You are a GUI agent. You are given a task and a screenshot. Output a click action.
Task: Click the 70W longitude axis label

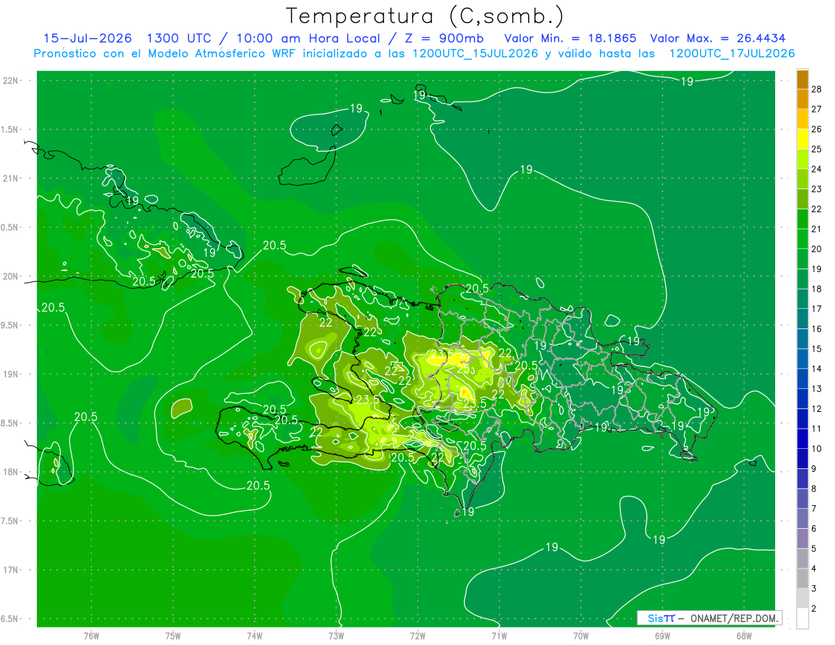[x=580, y=635]
